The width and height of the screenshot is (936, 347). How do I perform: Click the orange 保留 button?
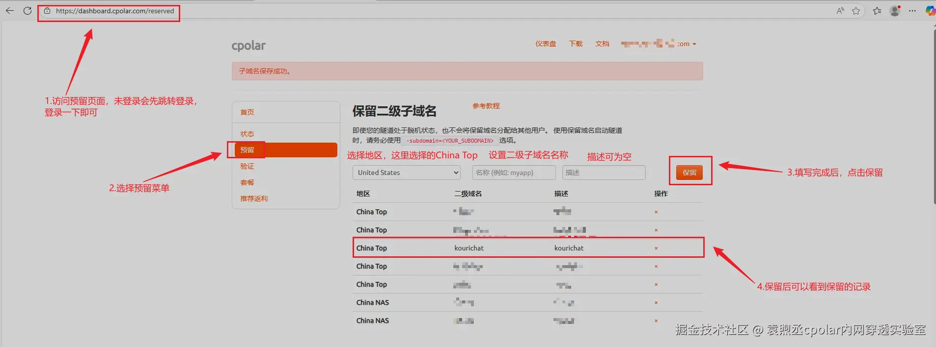click(689, 173)
